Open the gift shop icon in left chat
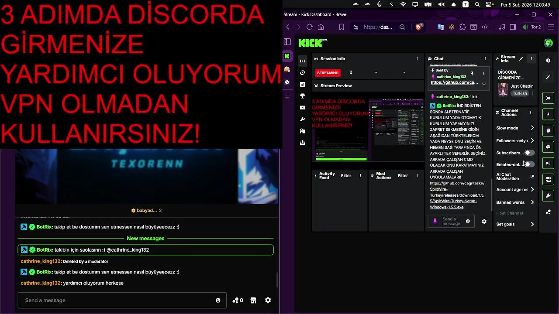The width and height of the screenshot is (559, 314). pos(253,300)
